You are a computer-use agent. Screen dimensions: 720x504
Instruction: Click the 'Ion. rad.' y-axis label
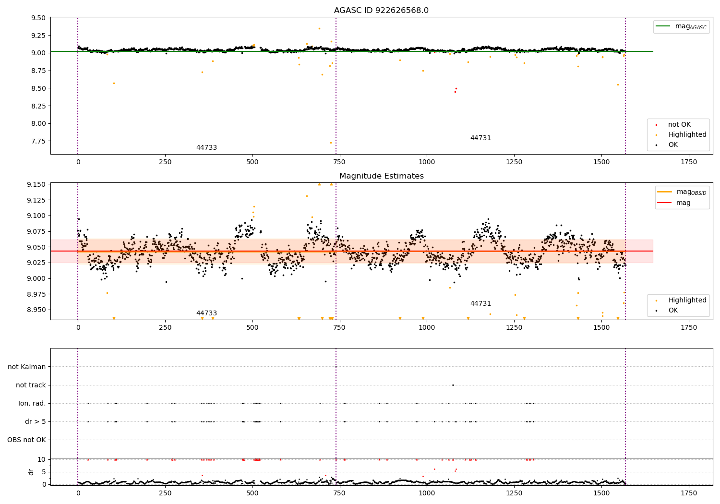(32, 403)
